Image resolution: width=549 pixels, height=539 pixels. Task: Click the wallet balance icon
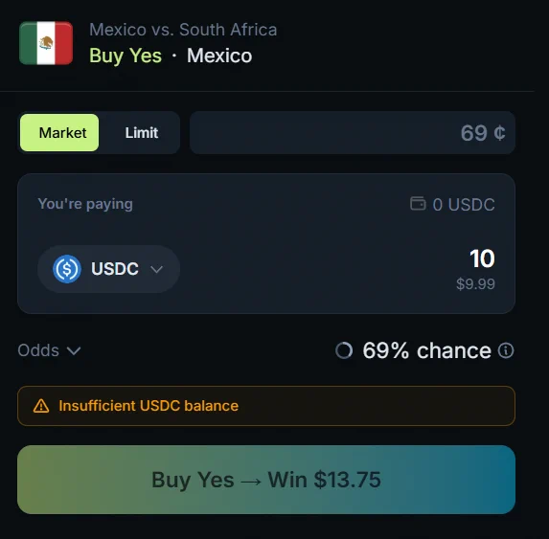pyautogui.click(x=418, y=204)
